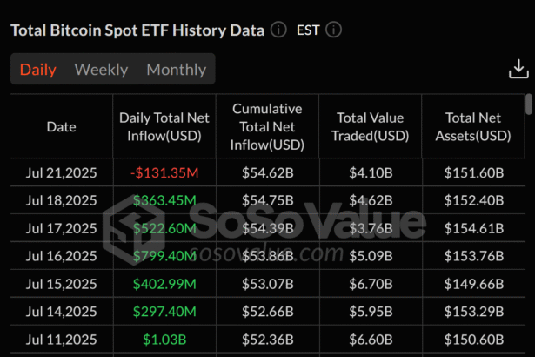This screenshot has width=535, height=357.
Task: Click the Date column header
Action: pyautogui.click(x=61, y=127)
